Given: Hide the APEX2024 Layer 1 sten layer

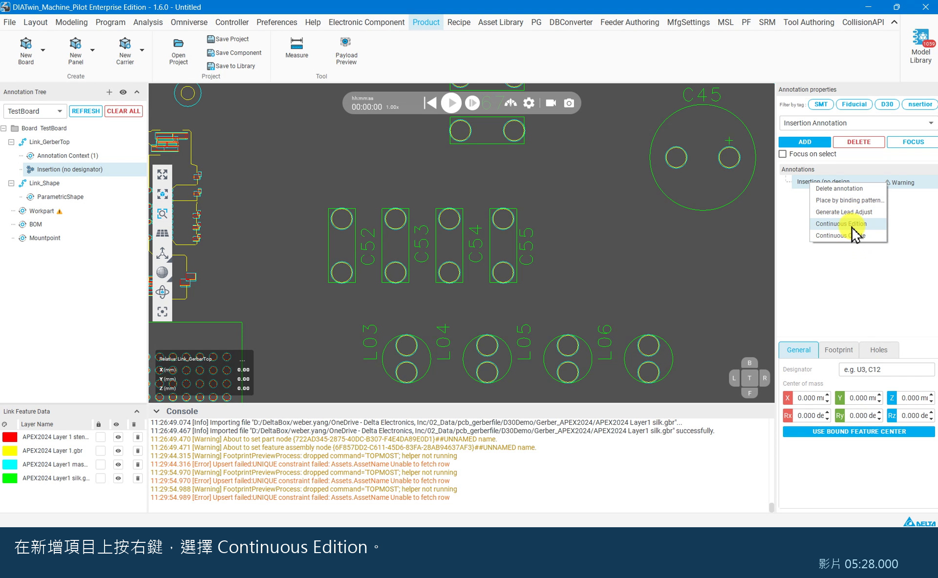Looking at the screenshot, I should 118,437.
